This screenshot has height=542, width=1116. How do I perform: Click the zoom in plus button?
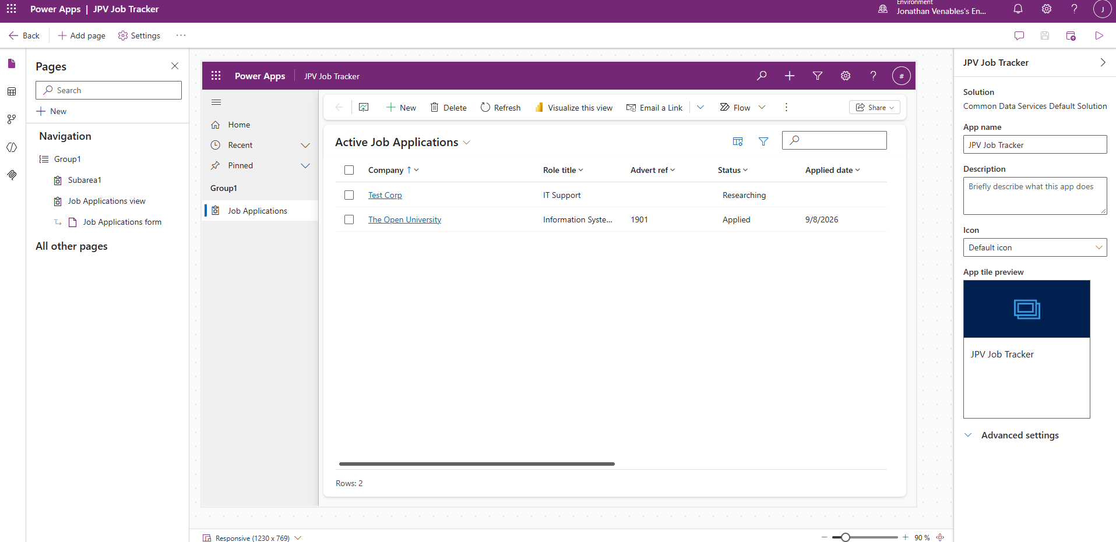[x=905, y=537]
